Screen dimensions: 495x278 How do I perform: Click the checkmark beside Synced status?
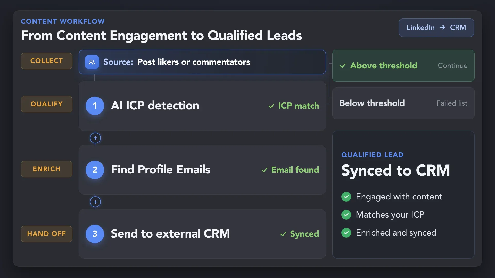[283, 234]
